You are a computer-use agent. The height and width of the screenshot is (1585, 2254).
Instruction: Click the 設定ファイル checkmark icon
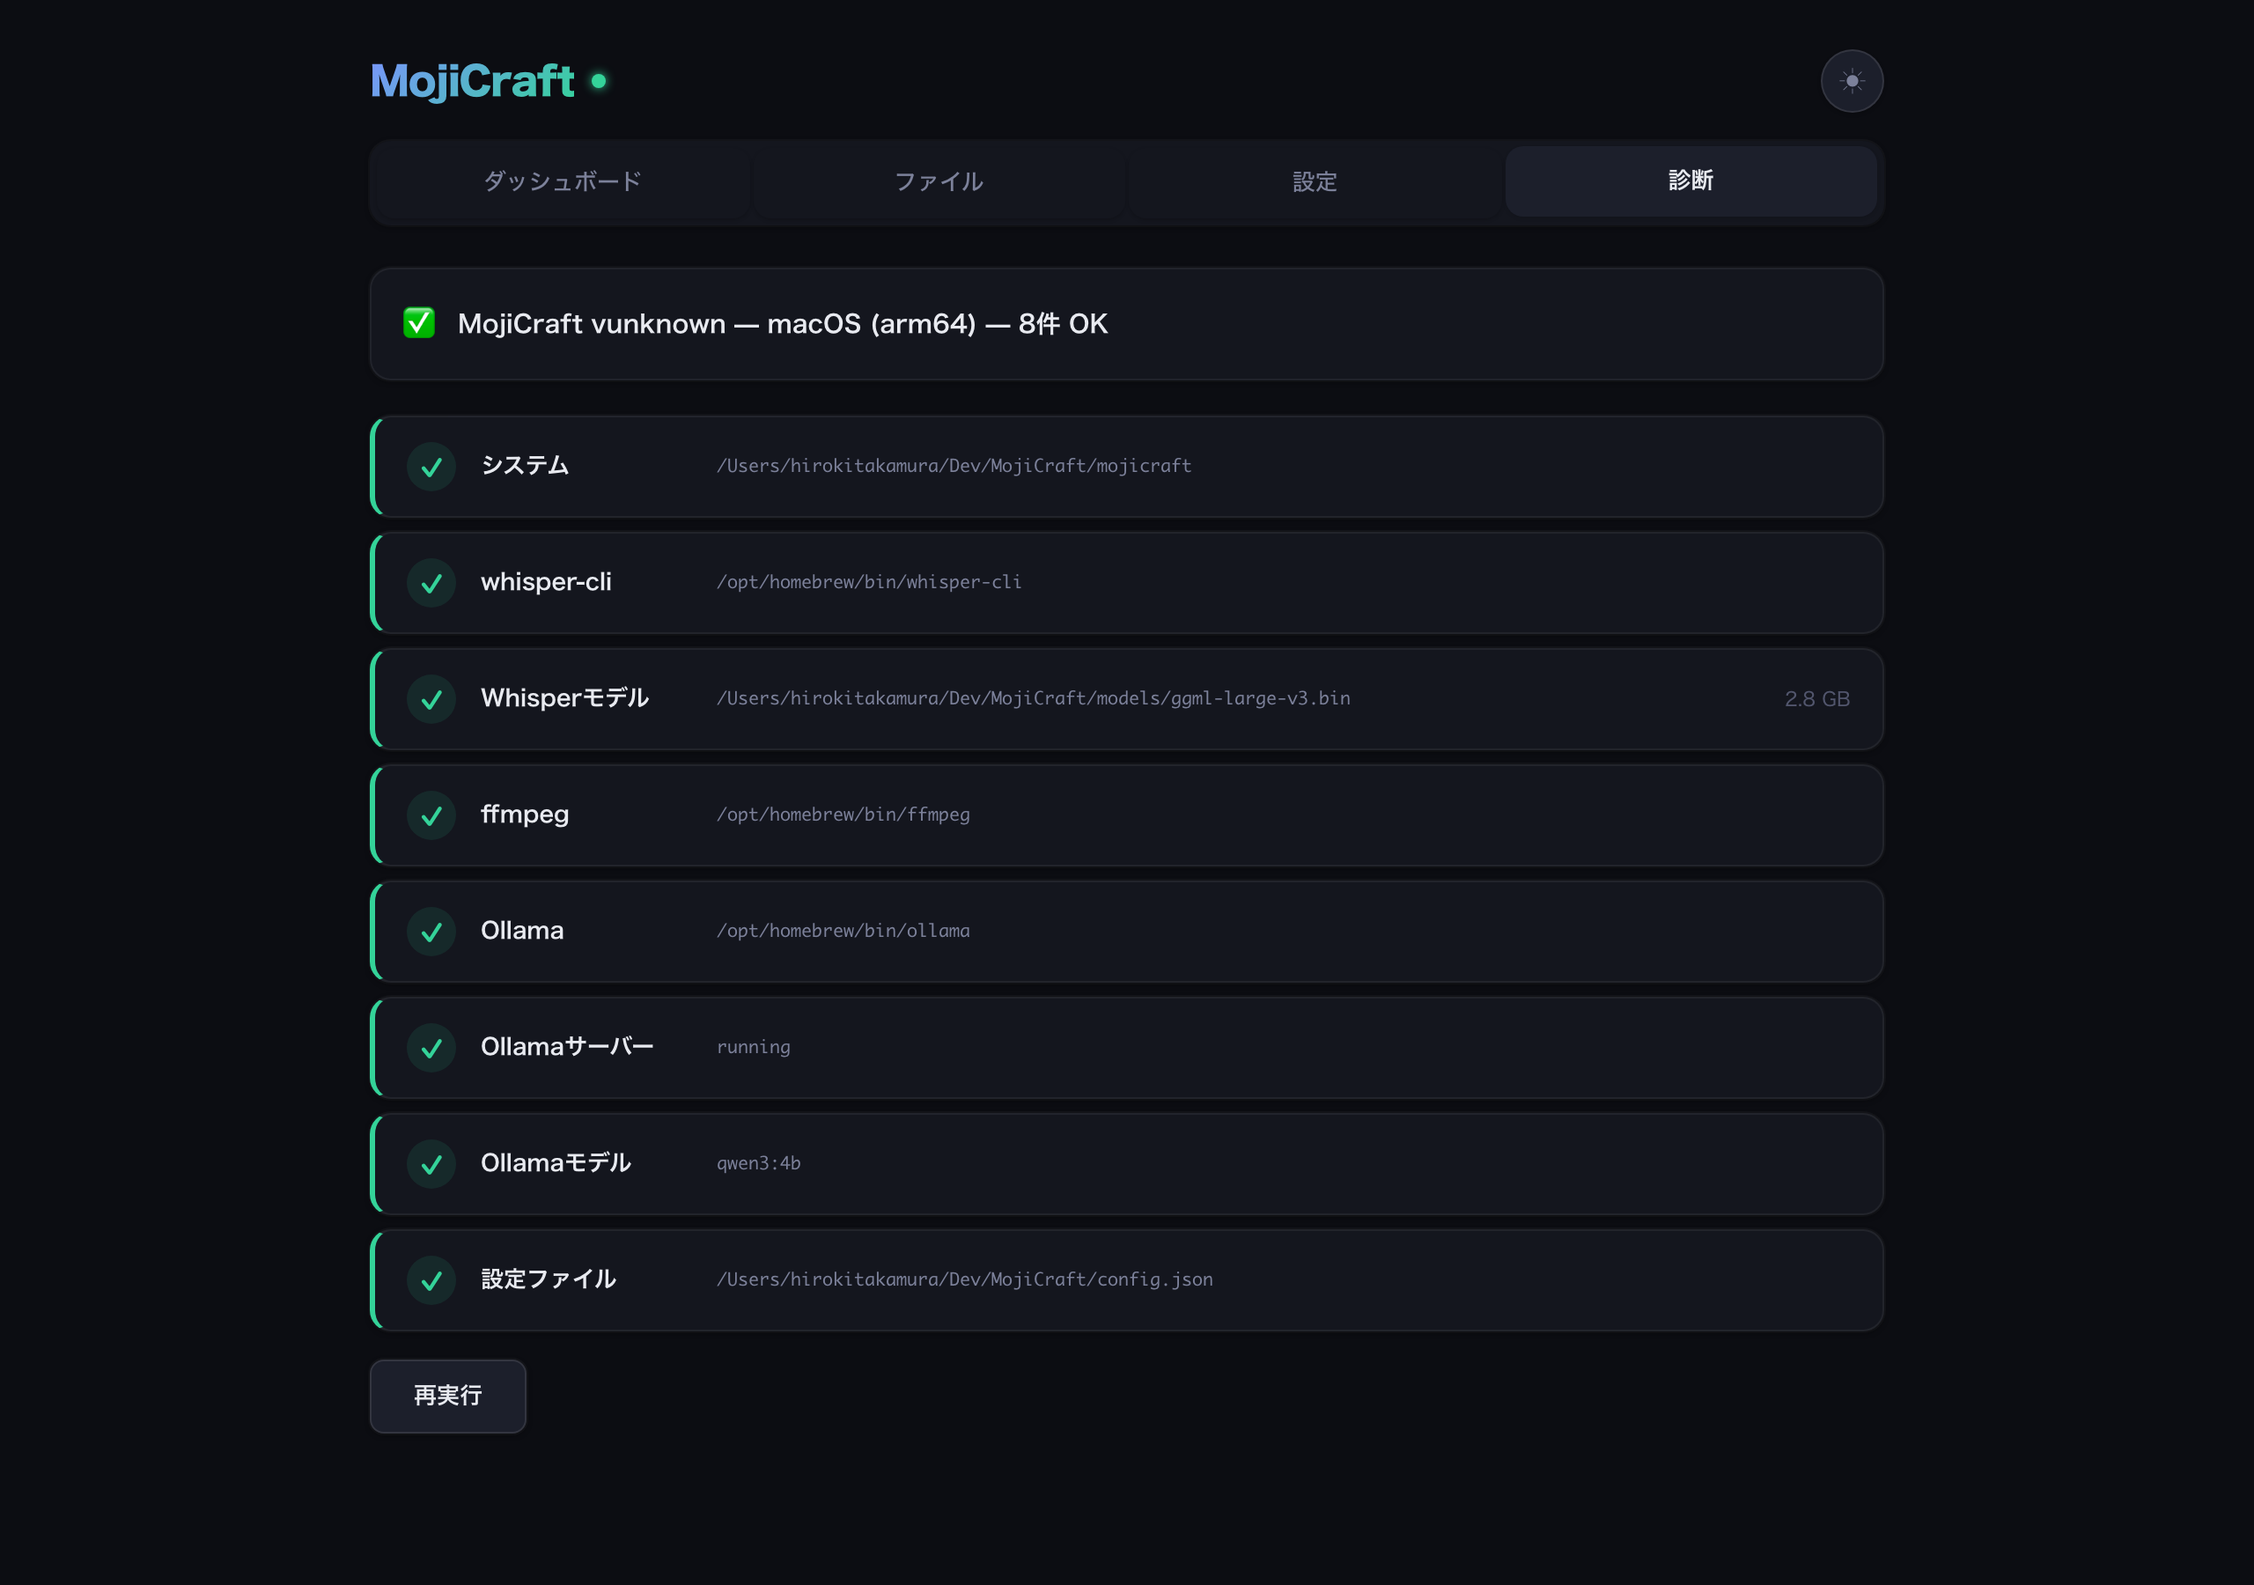[431, 1280]
